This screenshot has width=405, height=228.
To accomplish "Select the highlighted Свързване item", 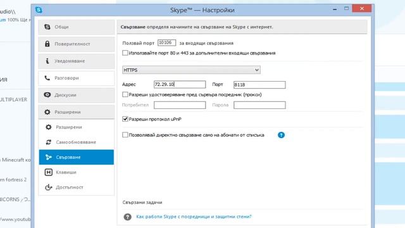I will [77, 157].
